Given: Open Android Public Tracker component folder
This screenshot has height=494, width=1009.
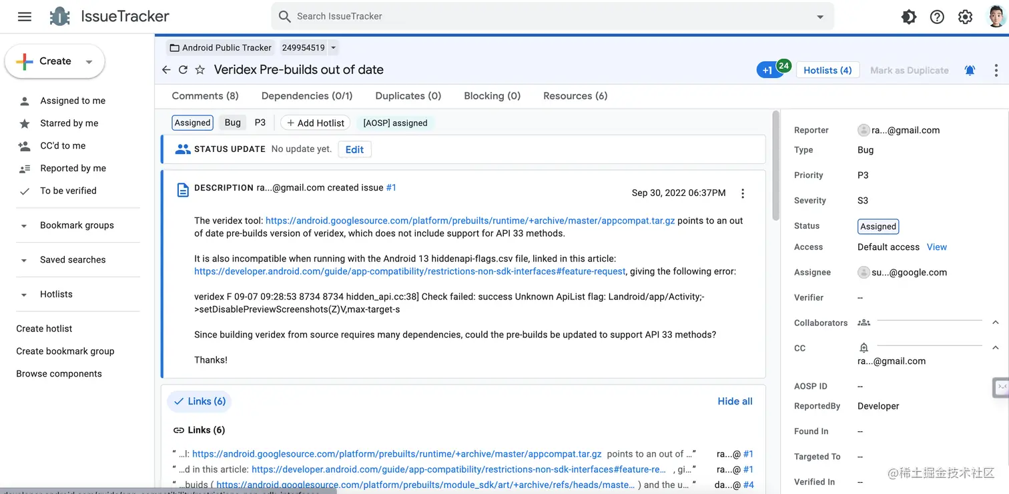Looking at the screenshot, I should coord(221,48).
